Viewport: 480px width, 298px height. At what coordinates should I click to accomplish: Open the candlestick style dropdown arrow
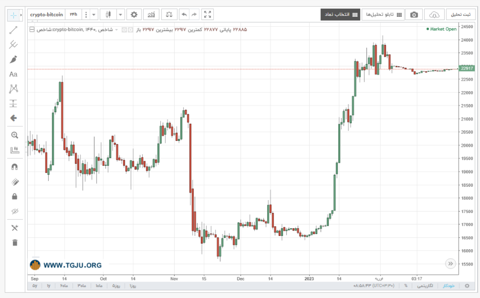click(120, 15)
